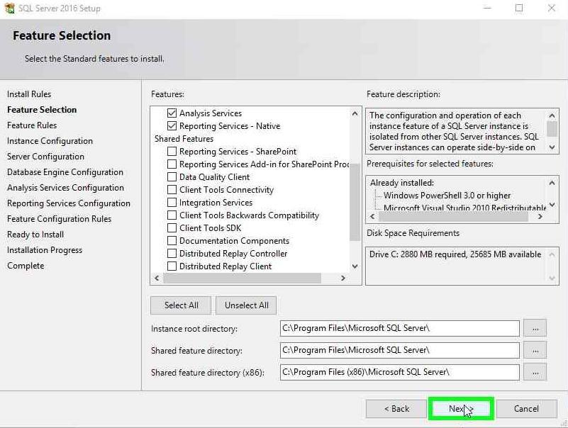The height and width of the screenshot is (428, 568).
Task: Browse for shared feature directory (x86)
Action: pos(535,372)
